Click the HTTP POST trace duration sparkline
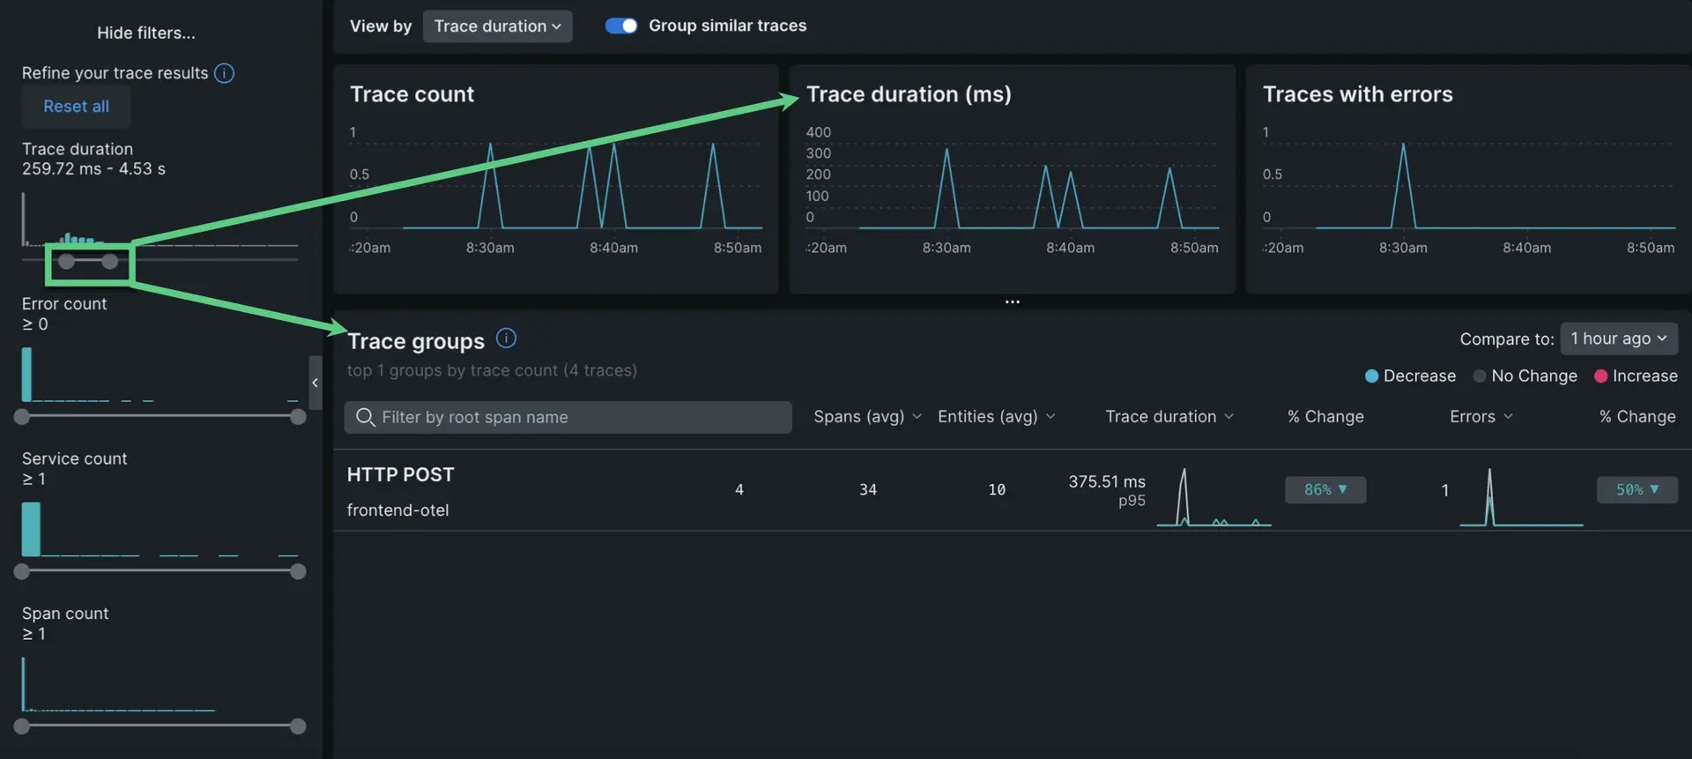The width and height of the screenshot is (1692, 759). point(1213,498)
